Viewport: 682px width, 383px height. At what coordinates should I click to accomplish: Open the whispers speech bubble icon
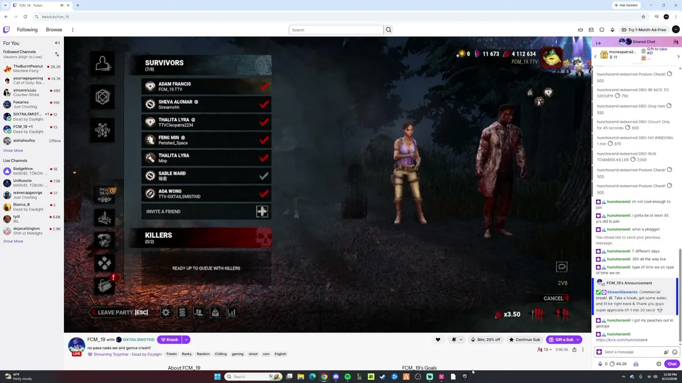pos(602,30)
